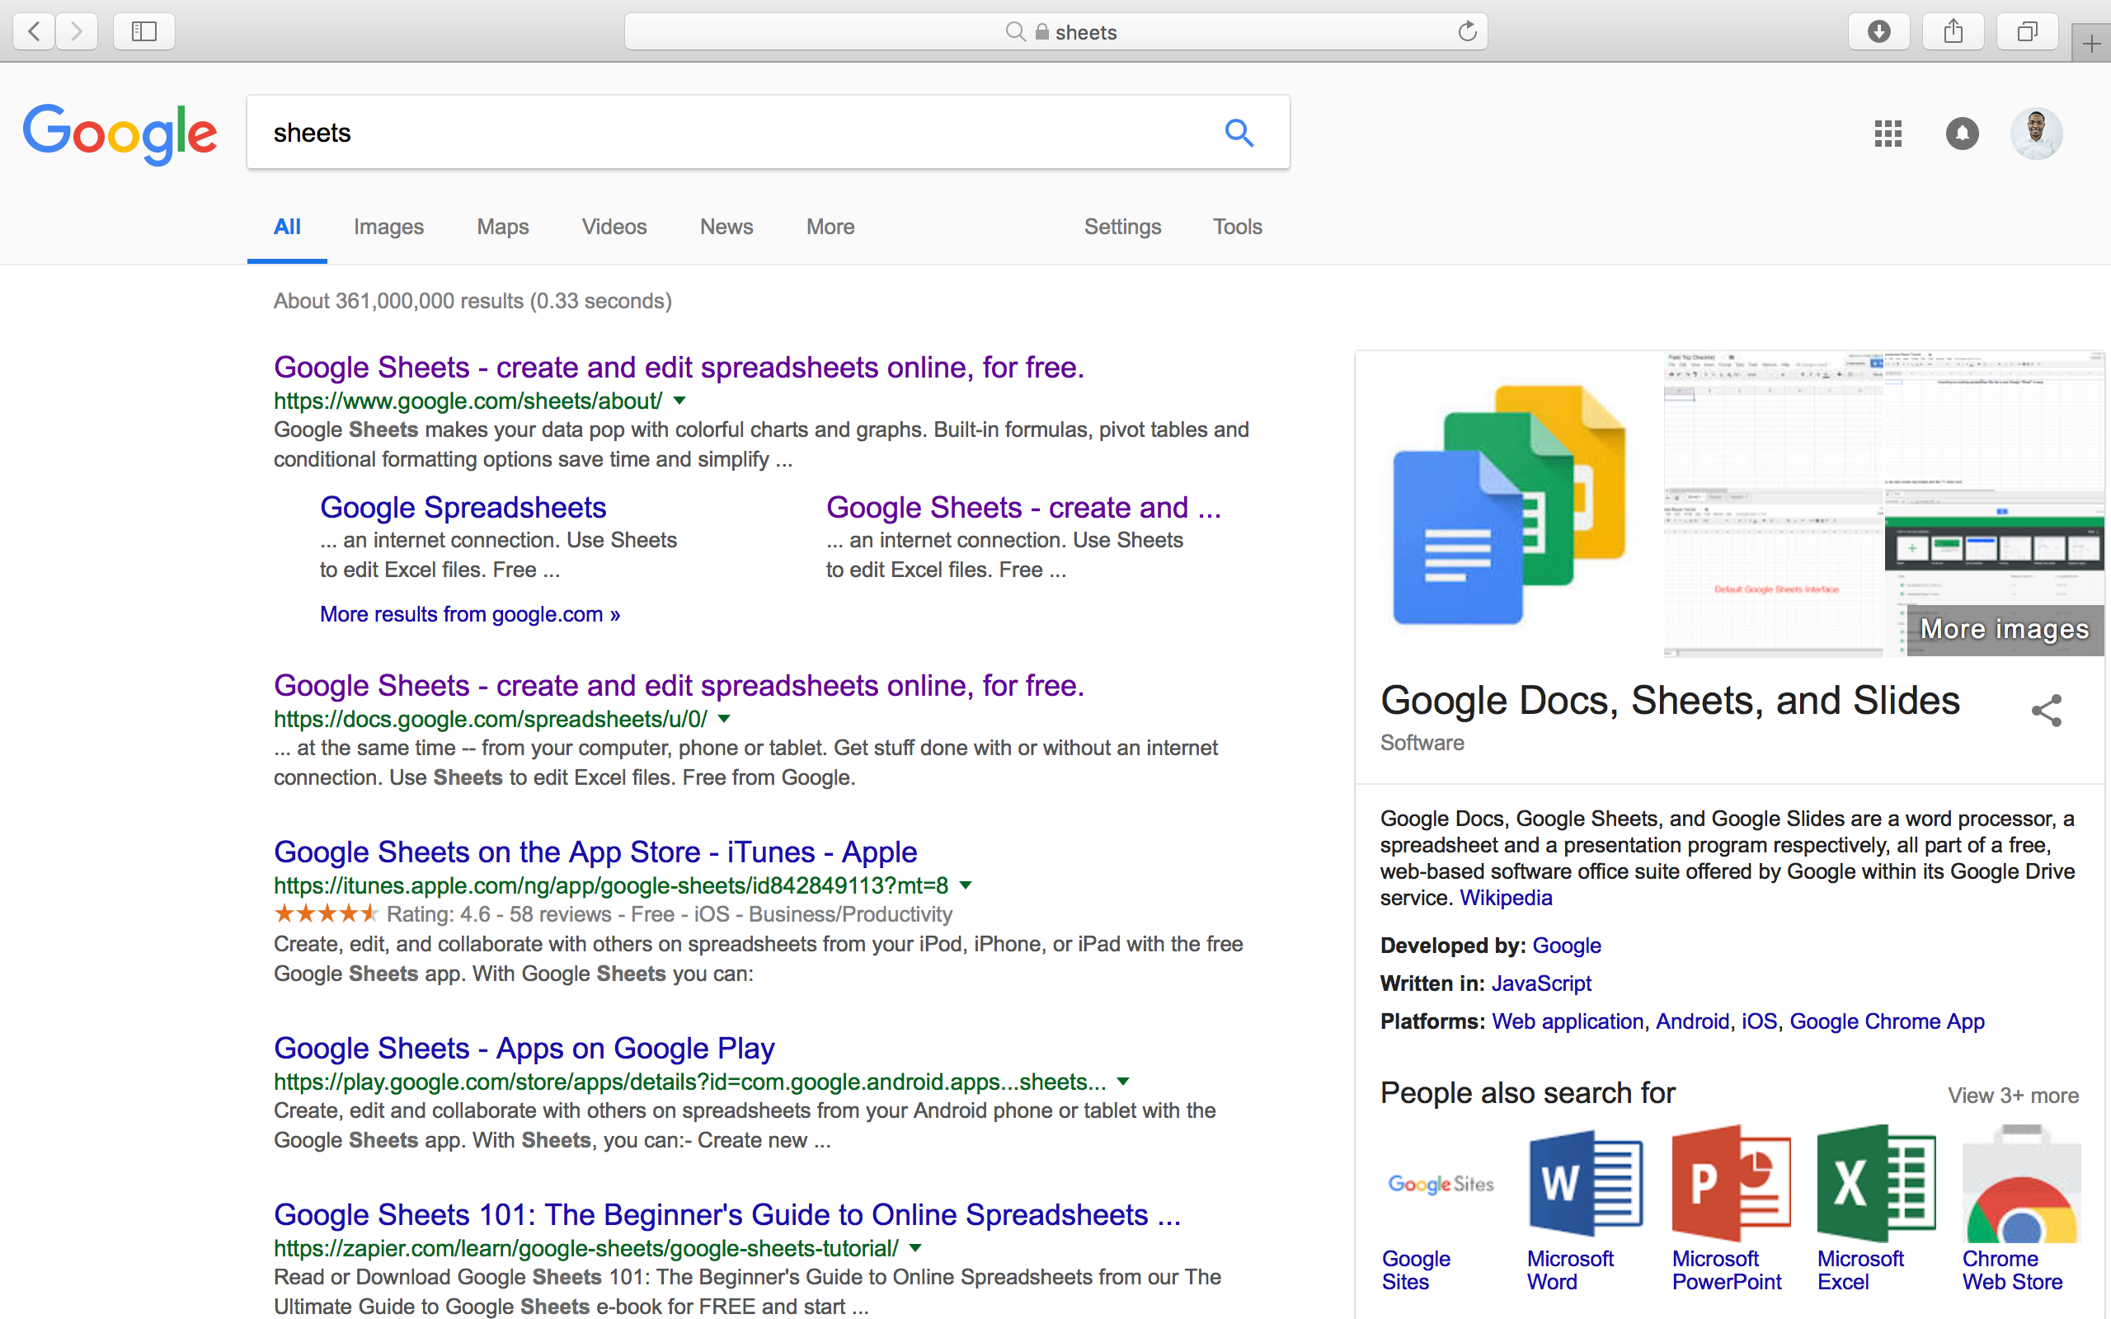
Task: Click the Google logo
Action: pos(120,134)
